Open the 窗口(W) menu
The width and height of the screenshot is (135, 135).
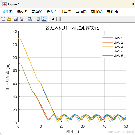[97, 12]
